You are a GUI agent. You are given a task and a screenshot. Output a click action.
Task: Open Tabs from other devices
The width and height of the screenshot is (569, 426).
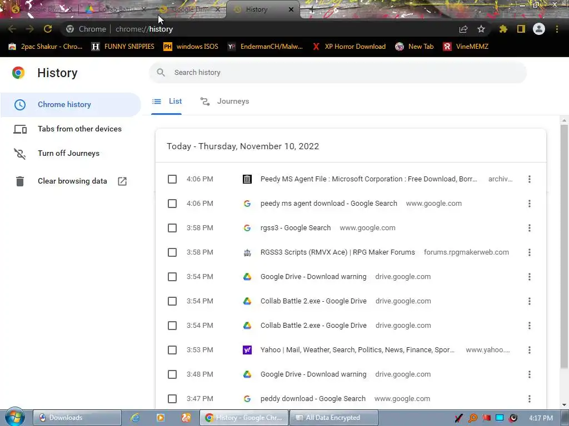tap(71, 129)
